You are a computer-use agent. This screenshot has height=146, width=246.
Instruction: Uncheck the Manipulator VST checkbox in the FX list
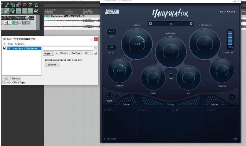pyautogui.click(x=5, y=48)
